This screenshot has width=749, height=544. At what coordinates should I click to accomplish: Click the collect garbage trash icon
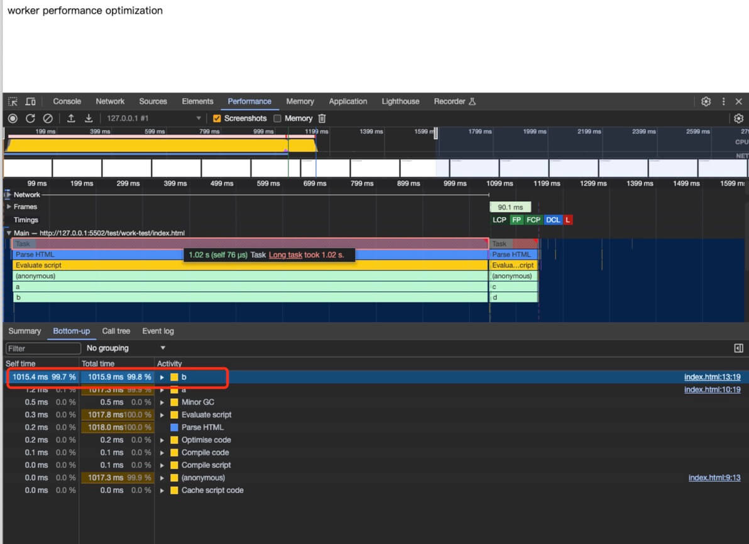click(x=322, y=118)
